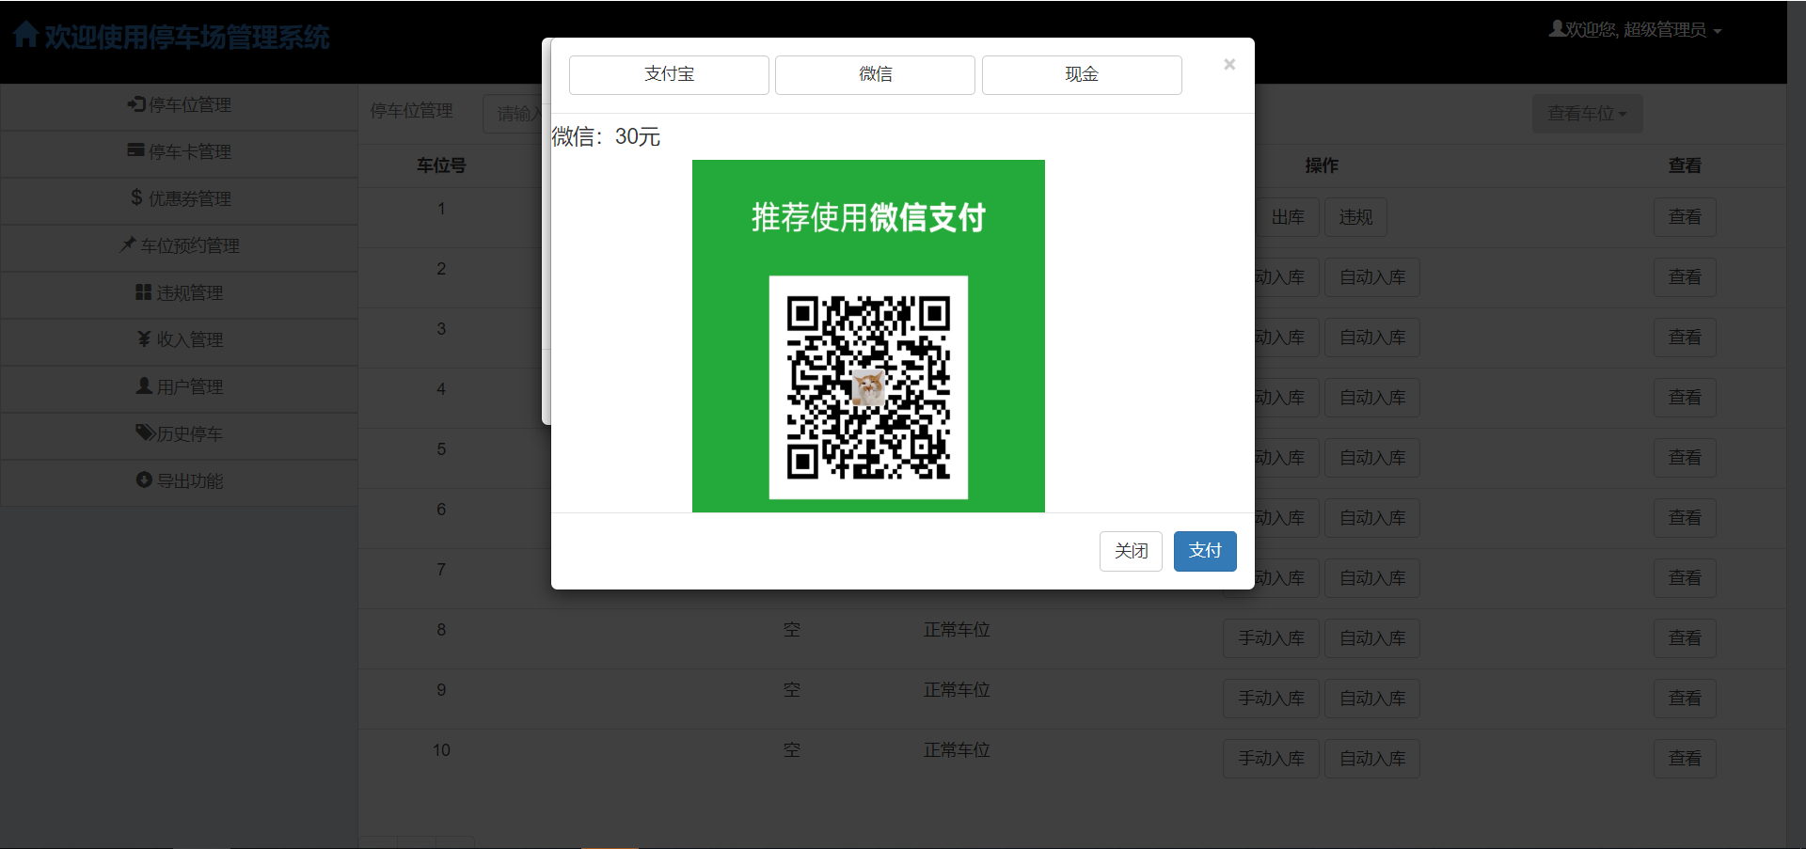Click 自动入库 for parking spot 10

pos(1372,759)
